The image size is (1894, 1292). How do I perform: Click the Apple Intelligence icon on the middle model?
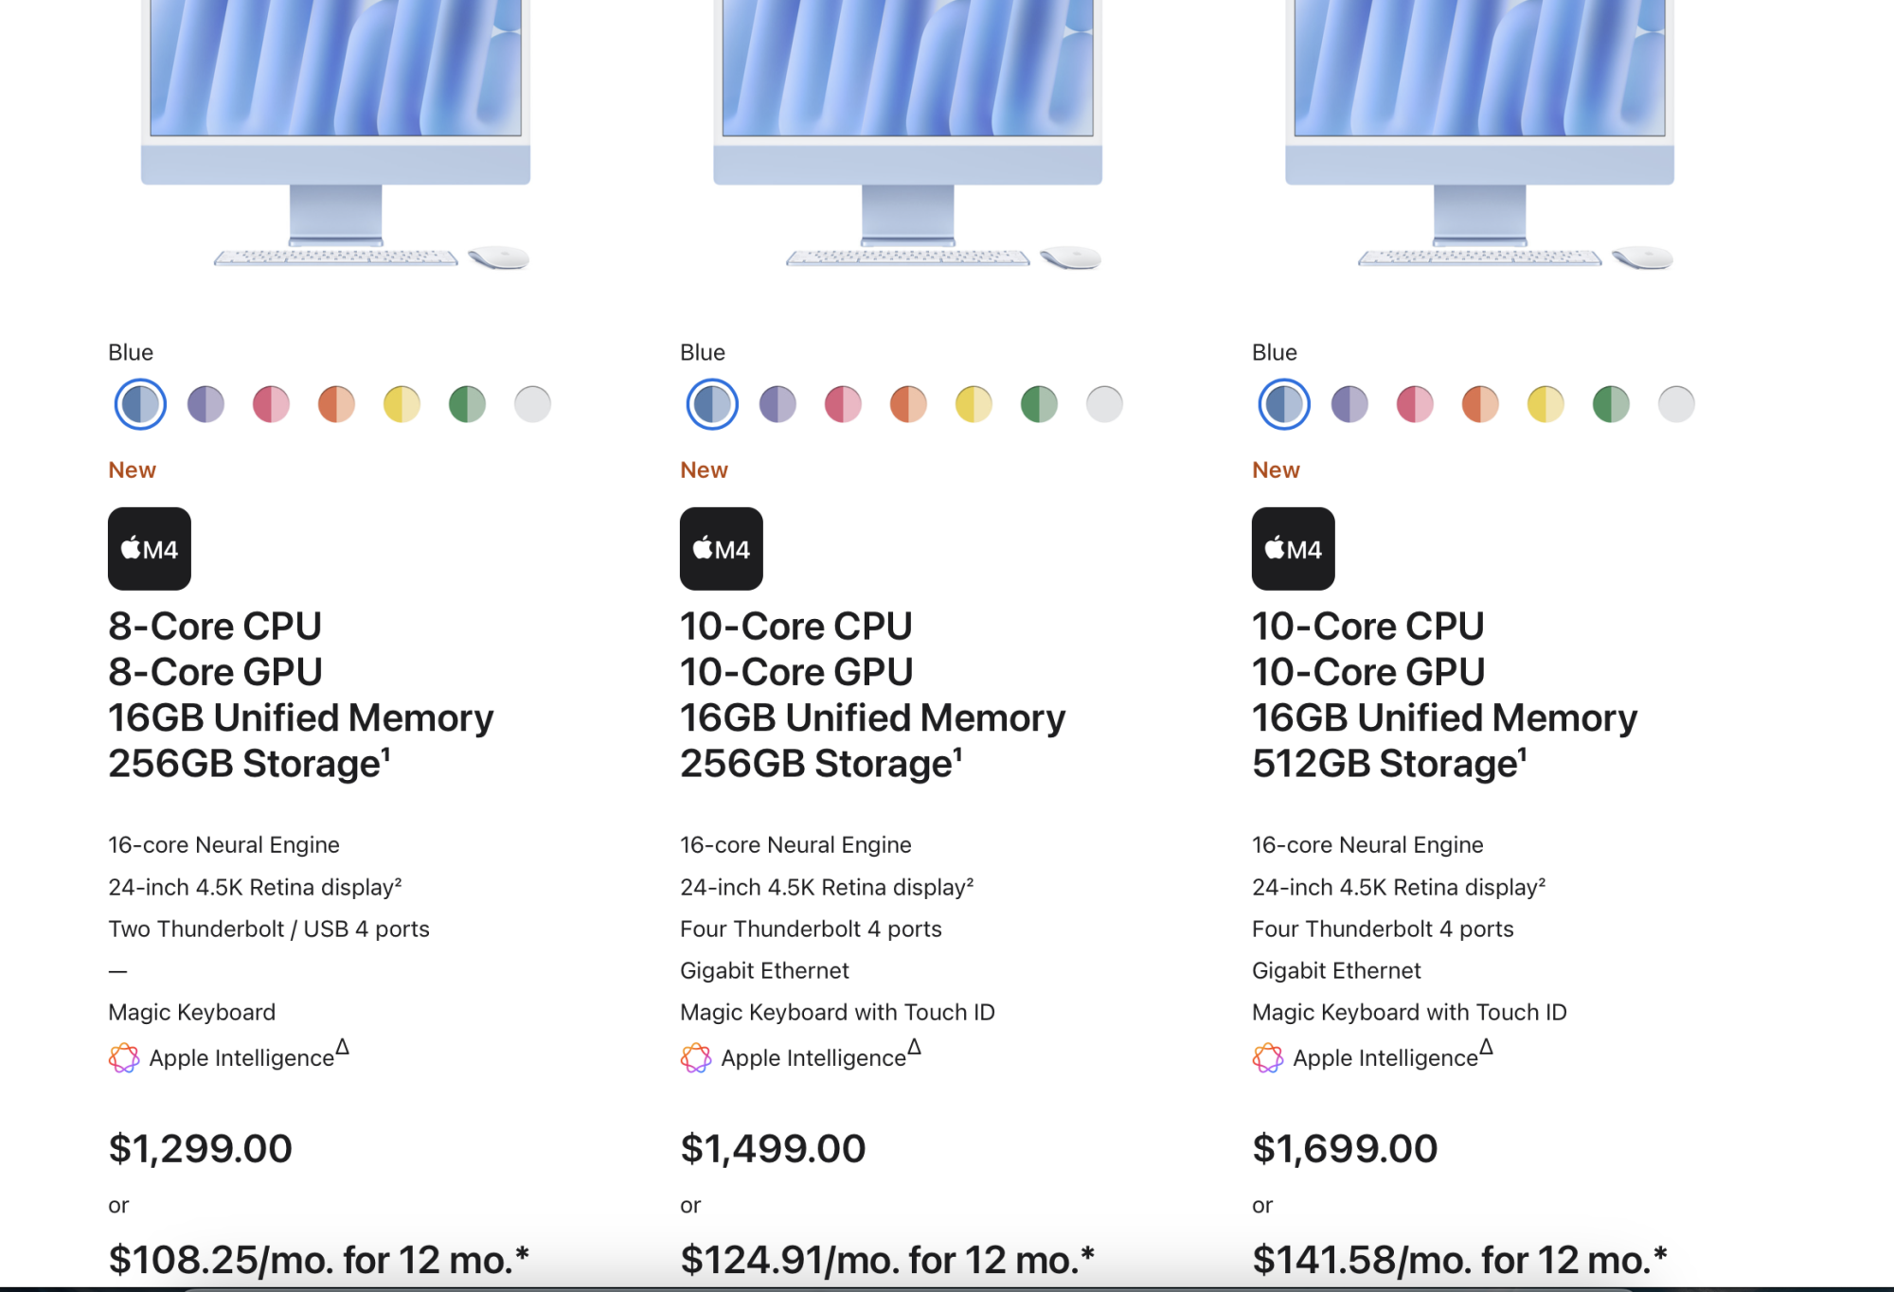(x=696, y=1057)
